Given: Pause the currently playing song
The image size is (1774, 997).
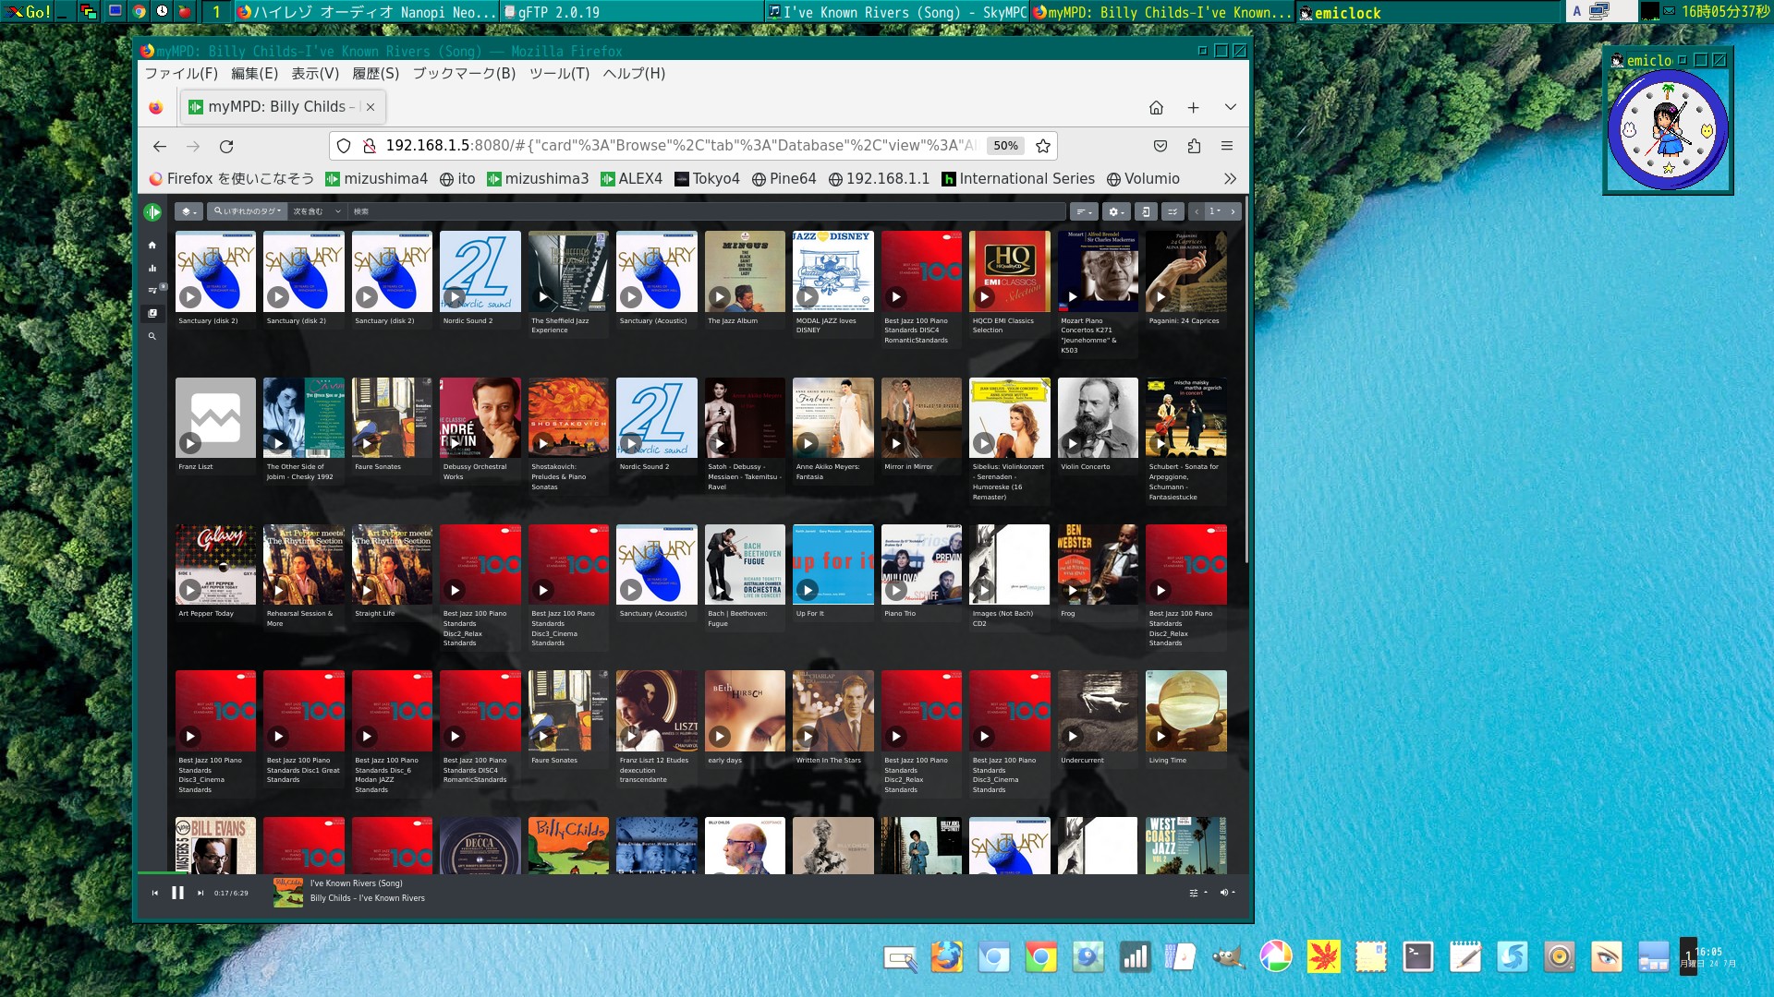Looking at the screenshot, I should 177,893.
